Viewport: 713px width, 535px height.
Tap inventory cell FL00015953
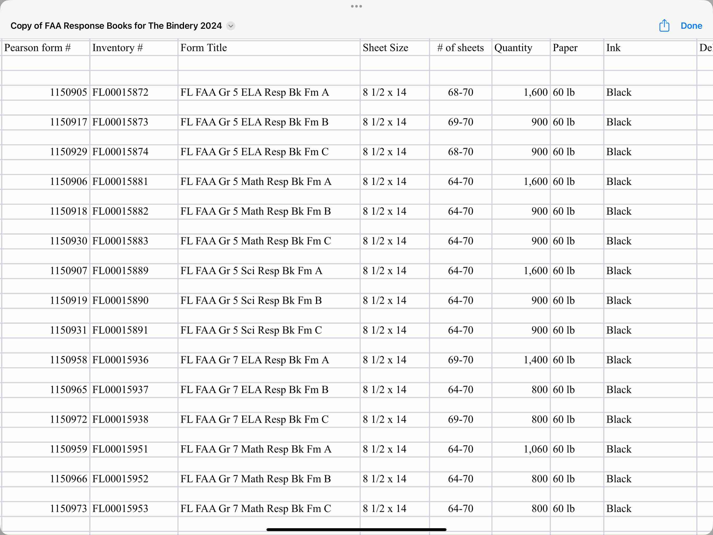120,509
